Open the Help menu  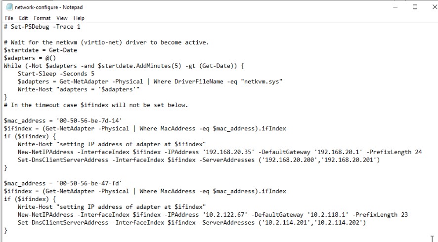coord(79,18)
